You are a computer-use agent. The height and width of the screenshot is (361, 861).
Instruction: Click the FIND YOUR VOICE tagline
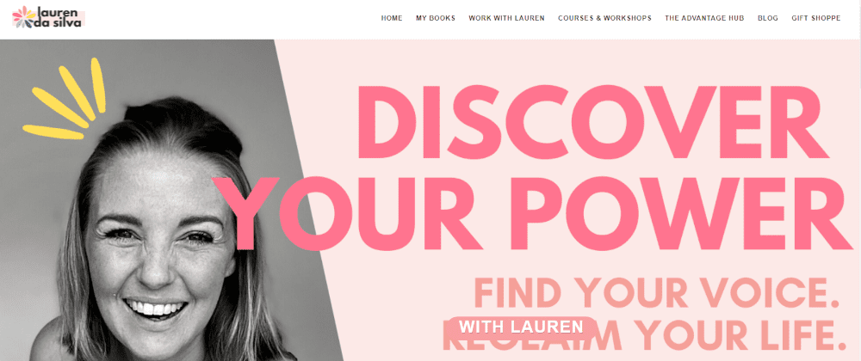point(657,292)
